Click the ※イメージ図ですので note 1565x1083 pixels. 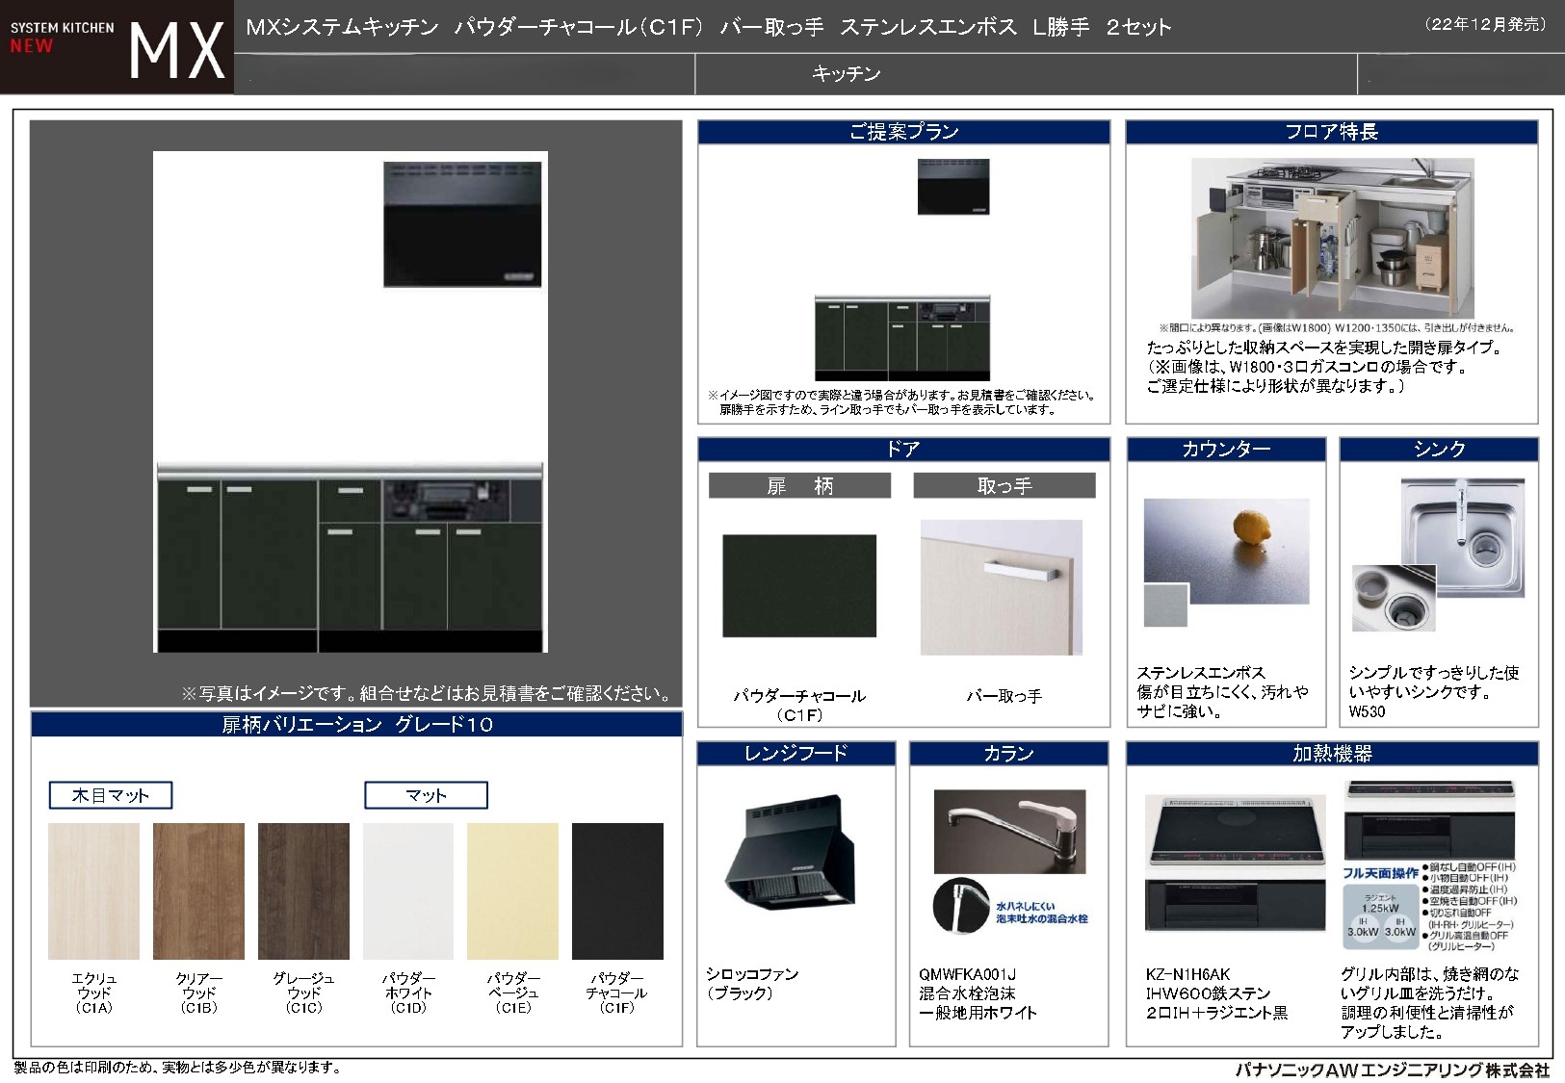click(x=900, y=402)
